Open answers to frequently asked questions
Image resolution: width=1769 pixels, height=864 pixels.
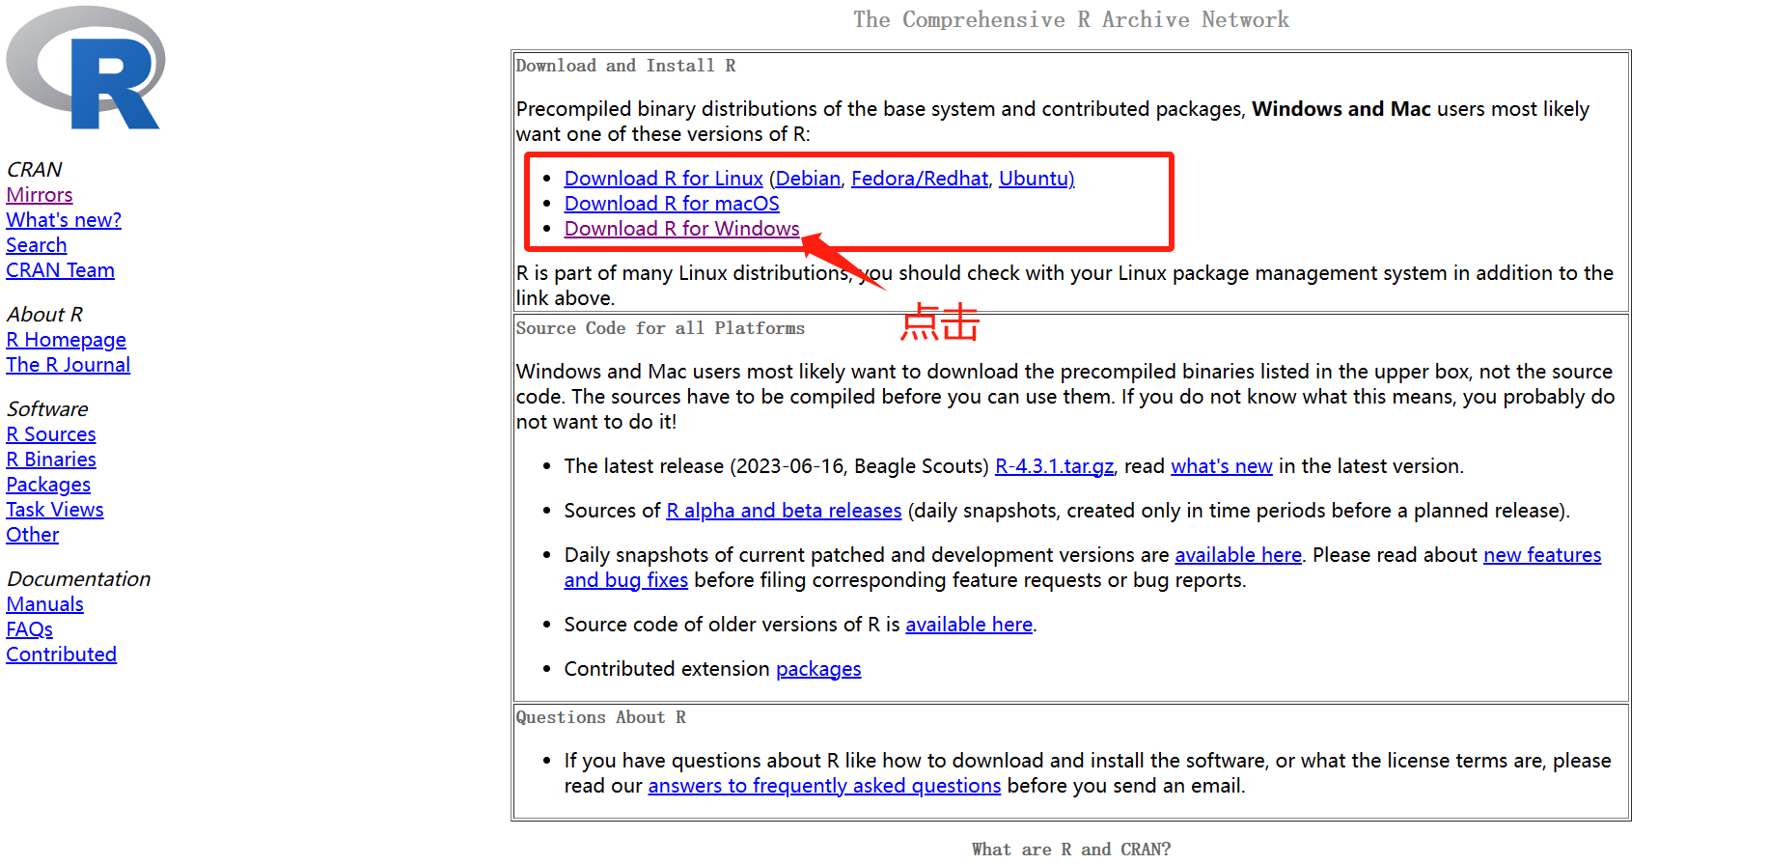click(824, 786)
